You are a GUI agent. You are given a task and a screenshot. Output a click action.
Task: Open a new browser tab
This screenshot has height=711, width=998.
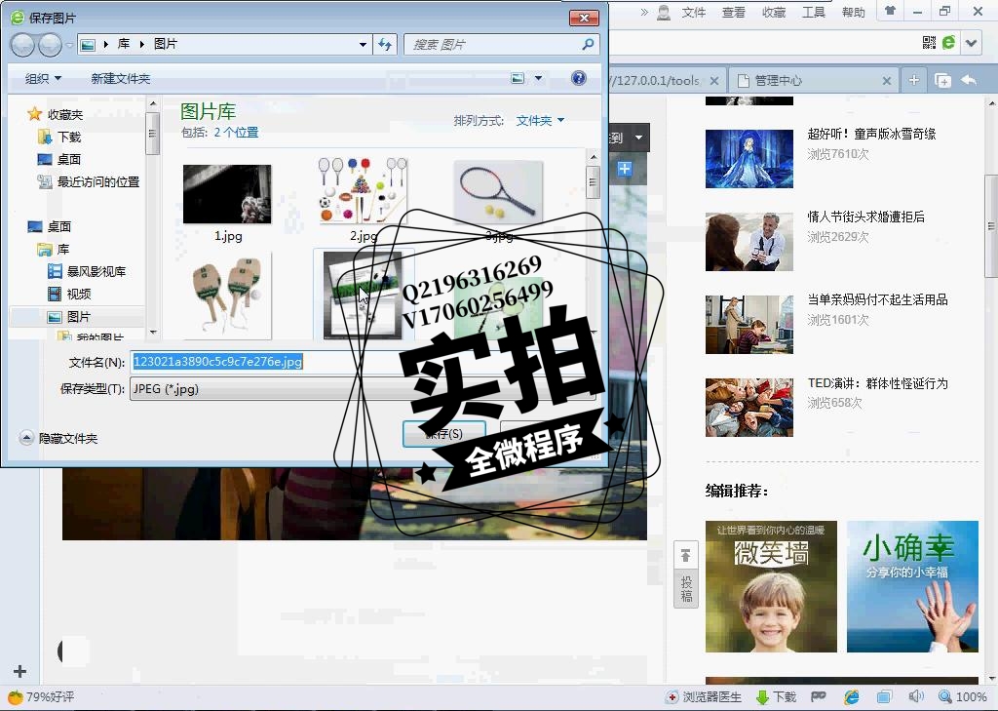point(914,80)
